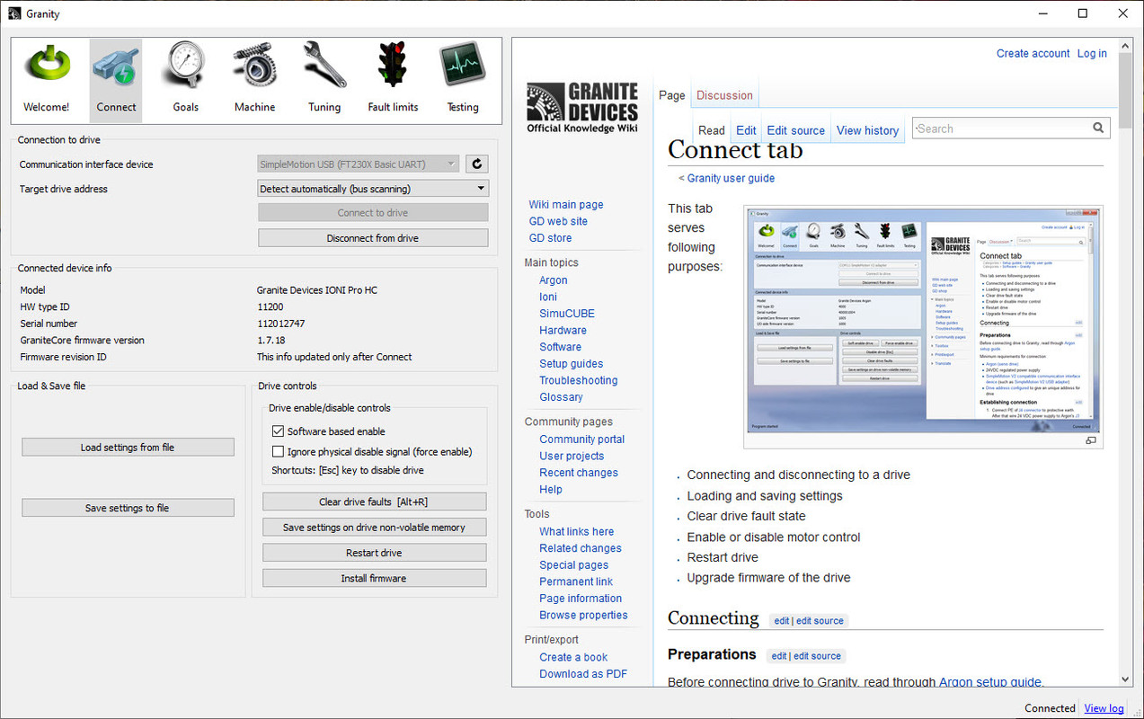Select the Edit source tab
Image resolution: width=1144 pixels, height=719 pixels.
pyautogui.click(x=796, y=130)
